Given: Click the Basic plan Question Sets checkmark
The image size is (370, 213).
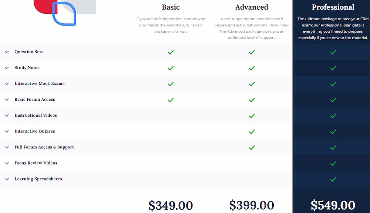Looking at the screenshot, I should [171, 52].
